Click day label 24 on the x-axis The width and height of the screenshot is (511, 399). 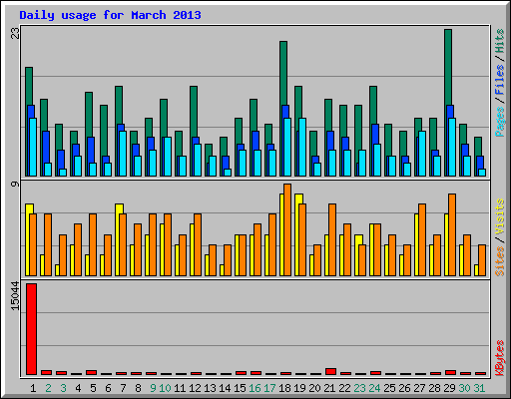click(x=374, y=388)
